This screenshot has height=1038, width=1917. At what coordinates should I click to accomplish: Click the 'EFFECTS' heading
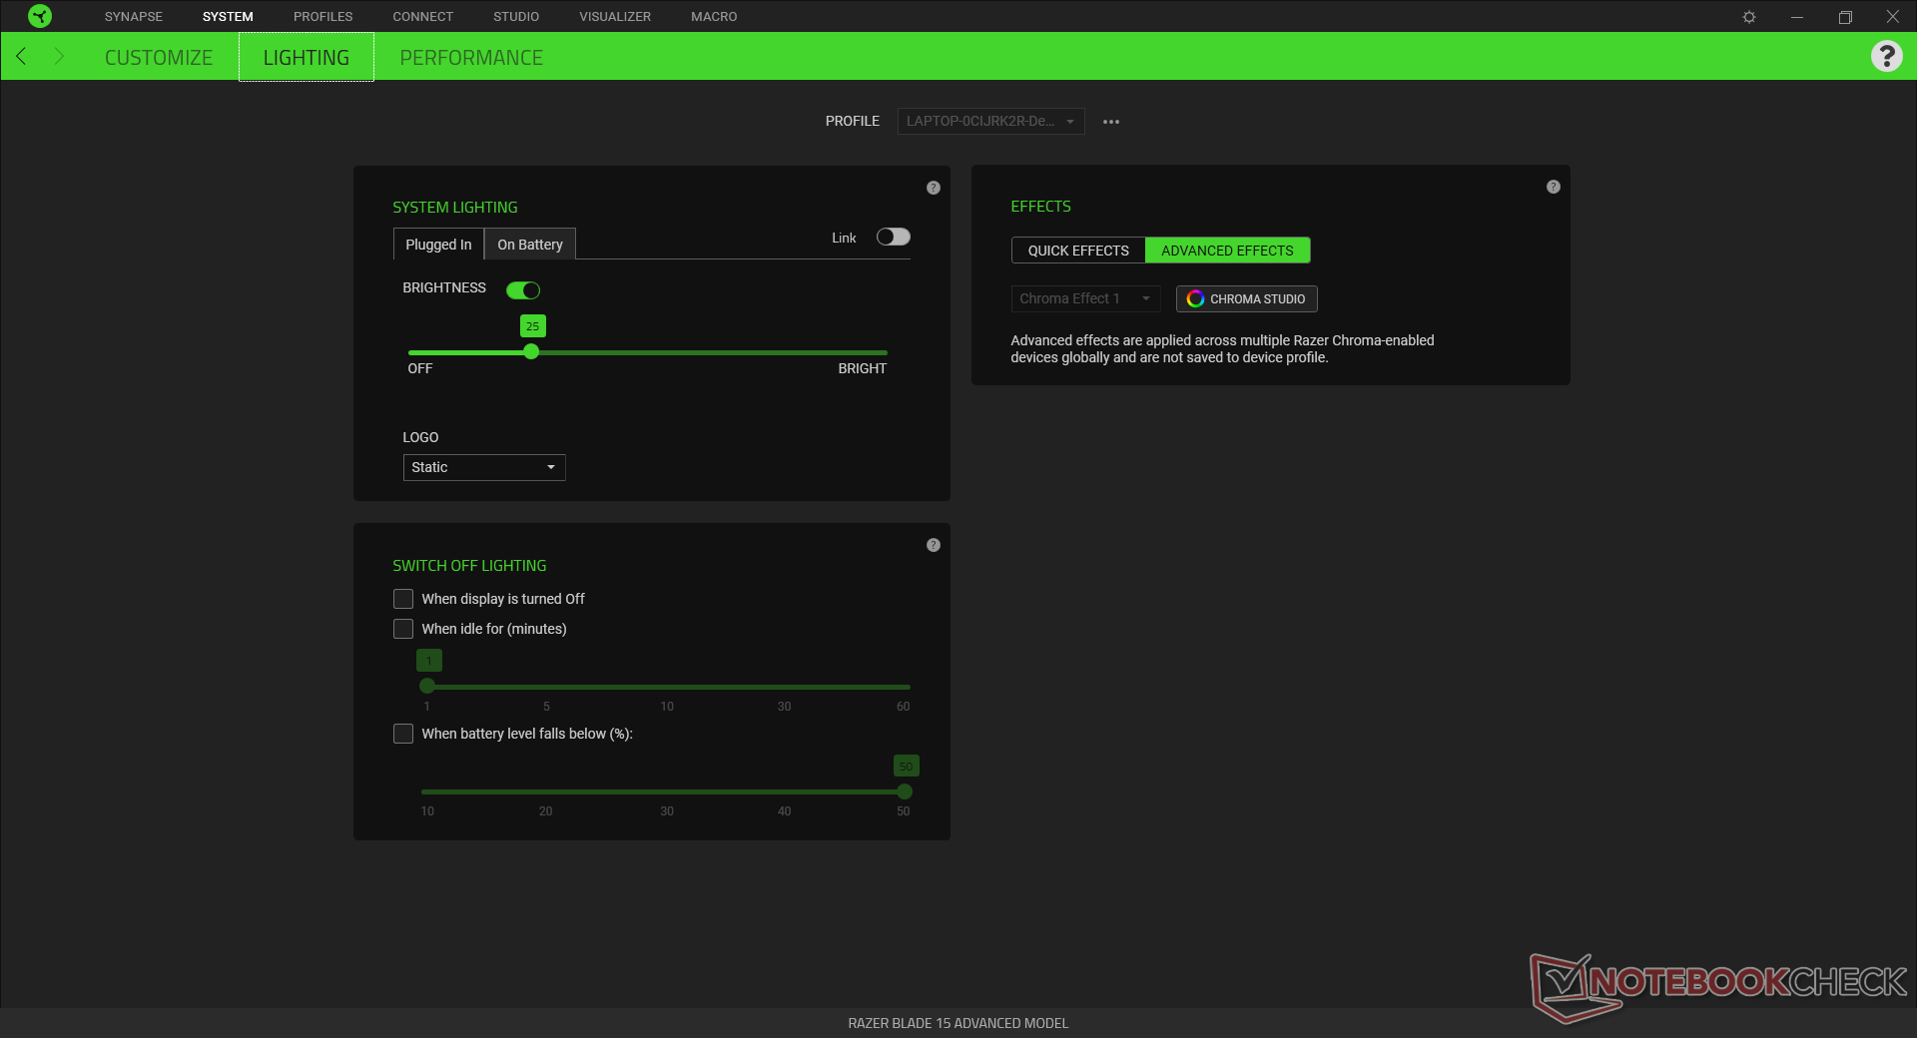1040,207
